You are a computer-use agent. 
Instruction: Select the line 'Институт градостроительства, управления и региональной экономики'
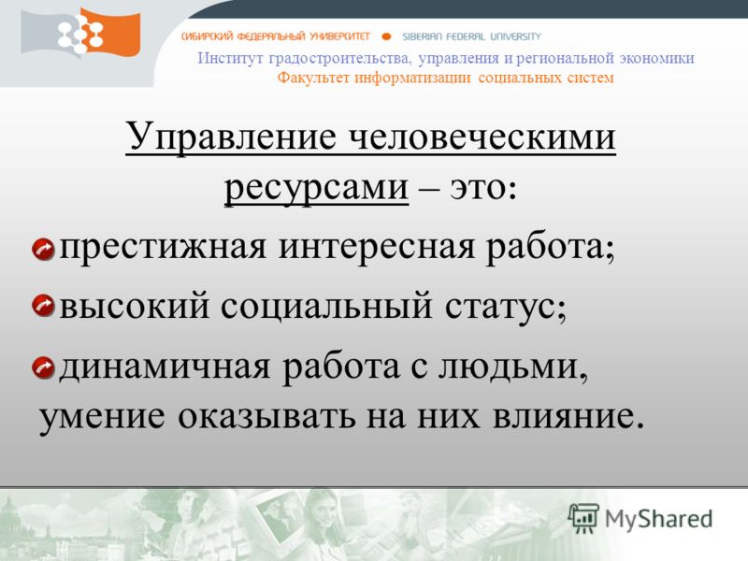click(446, 58)
